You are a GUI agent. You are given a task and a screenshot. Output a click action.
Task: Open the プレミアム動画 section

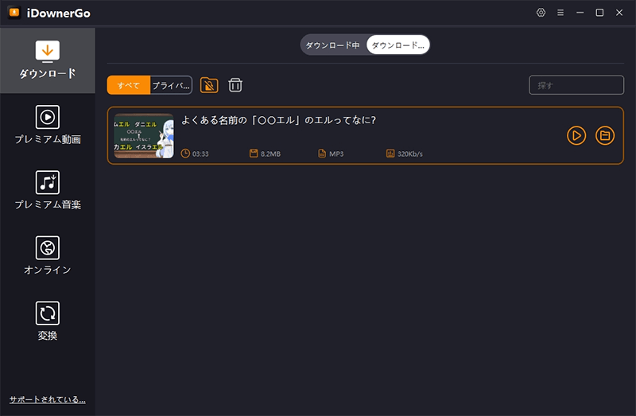pyautogui.click(x=48, y=125)
